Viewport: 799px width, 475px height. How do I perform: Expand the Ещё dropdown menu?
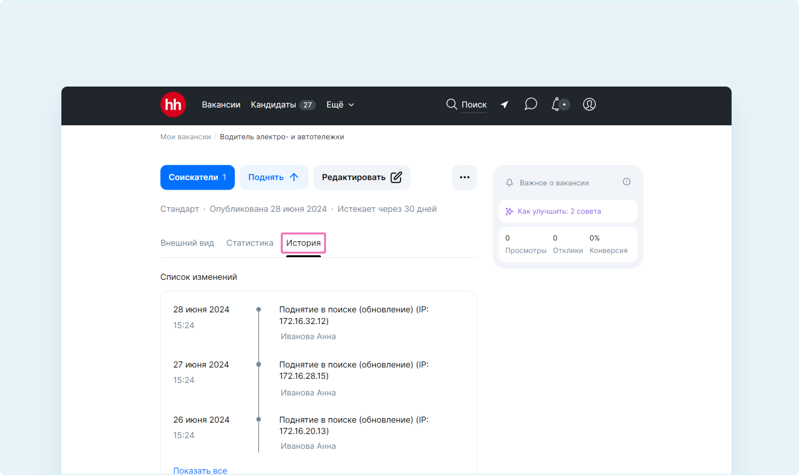[x=340, y=105]
